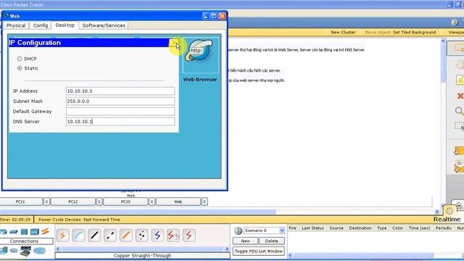Screen dimensions: 464x261
Task: Select the 'Destination' column header
Action: click(360, 228)
